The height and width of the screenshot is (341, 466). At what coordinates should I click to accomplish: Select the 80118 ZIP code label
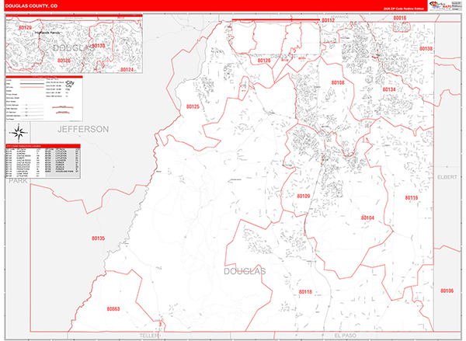(305, 292)
